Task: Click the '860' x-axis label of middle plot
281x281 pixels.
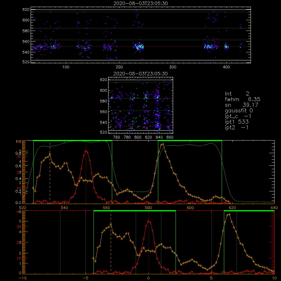Action: click(170, 137)
